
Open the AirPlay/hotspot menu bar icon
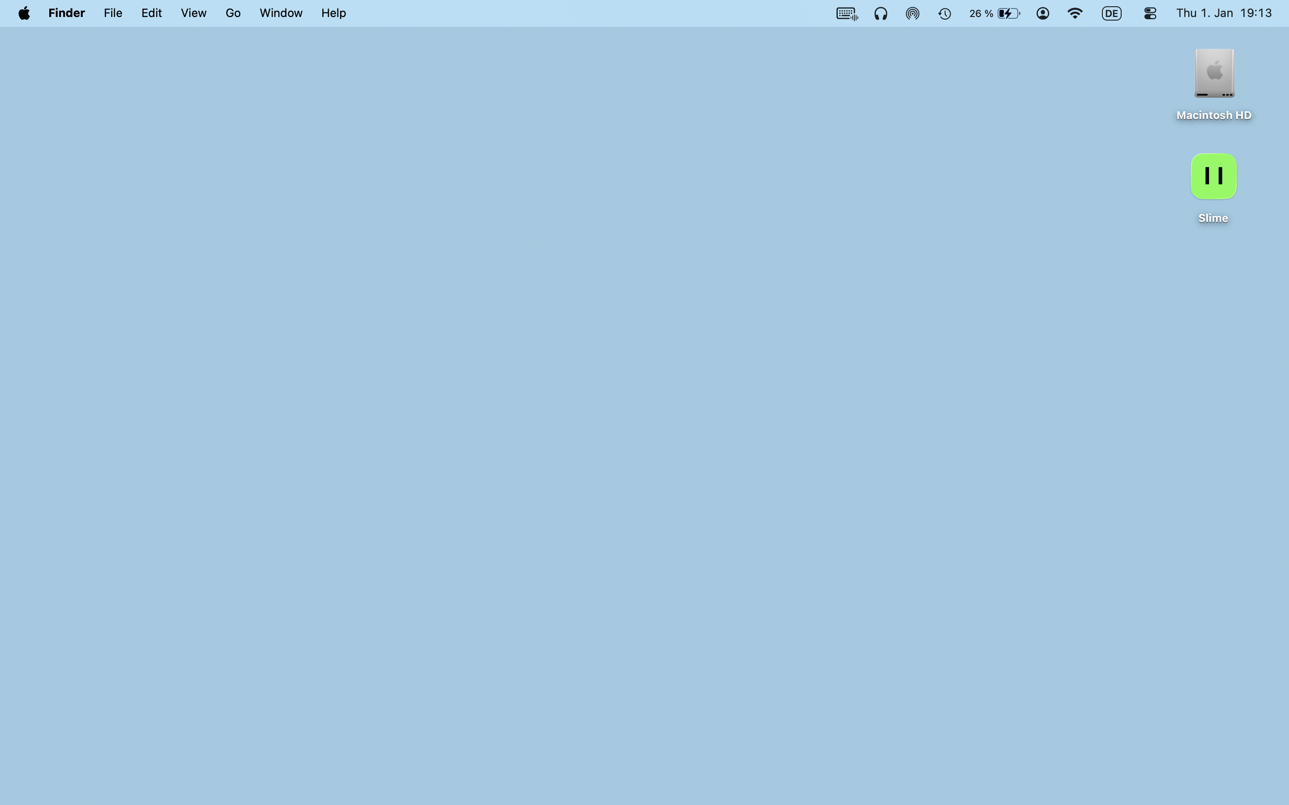[913, 13]
